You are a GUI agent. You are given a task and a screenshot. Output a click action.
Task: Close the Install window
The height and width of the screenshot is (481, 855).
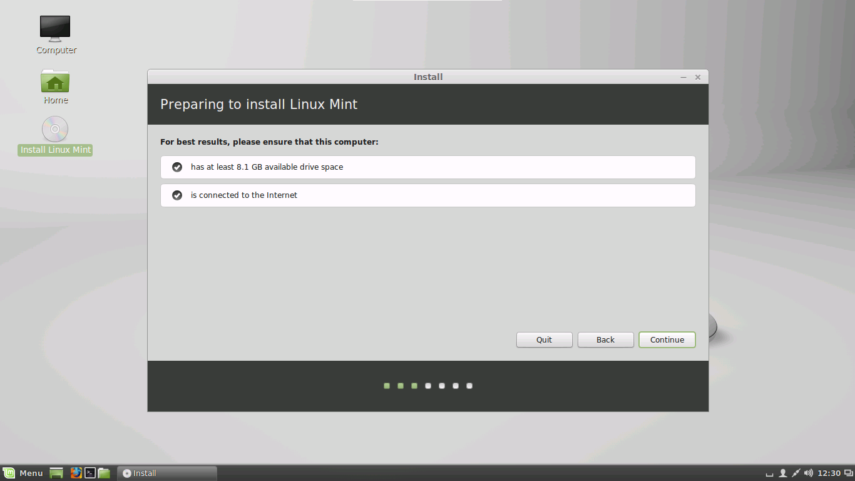click(x=698, y=77)
